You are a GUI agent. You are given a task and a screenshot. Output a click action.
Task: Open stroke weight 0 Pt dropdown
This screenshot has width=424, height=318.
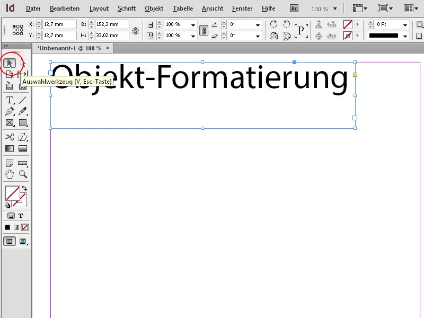coord(405,25)
